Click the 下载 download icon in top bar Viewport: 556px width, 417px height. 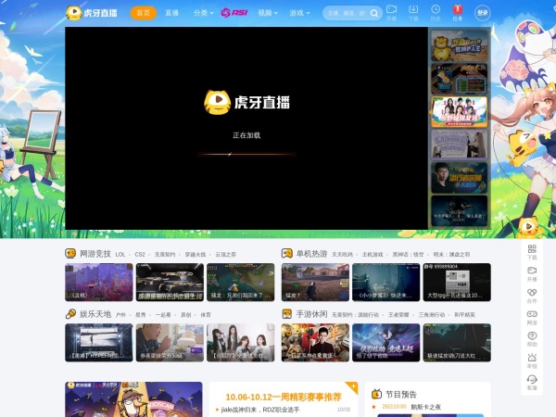(x=413, y=12)
